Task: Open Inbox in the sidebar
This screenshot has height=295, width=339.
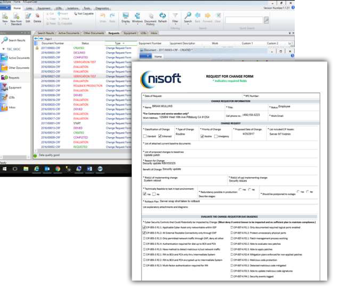Action: [x=15, y=107]
